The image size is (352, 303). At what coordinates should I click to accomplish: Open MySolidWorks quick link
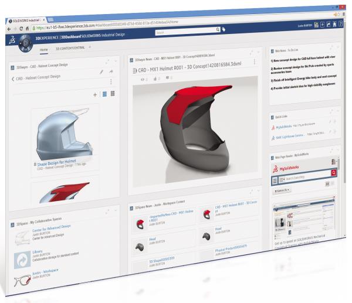click(x=284, y=127)
